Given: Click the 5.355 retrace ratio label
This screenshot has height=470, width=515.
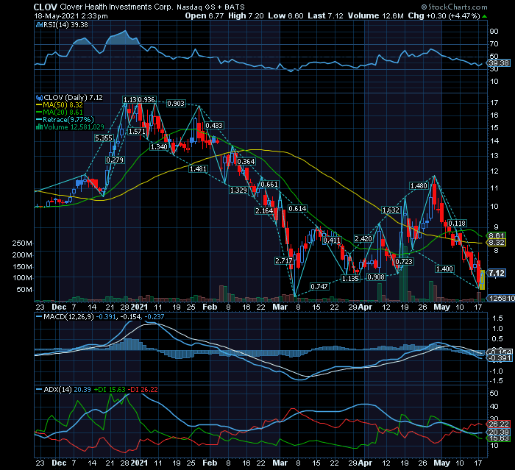Looking at the screenshot, I should point(104,138).
